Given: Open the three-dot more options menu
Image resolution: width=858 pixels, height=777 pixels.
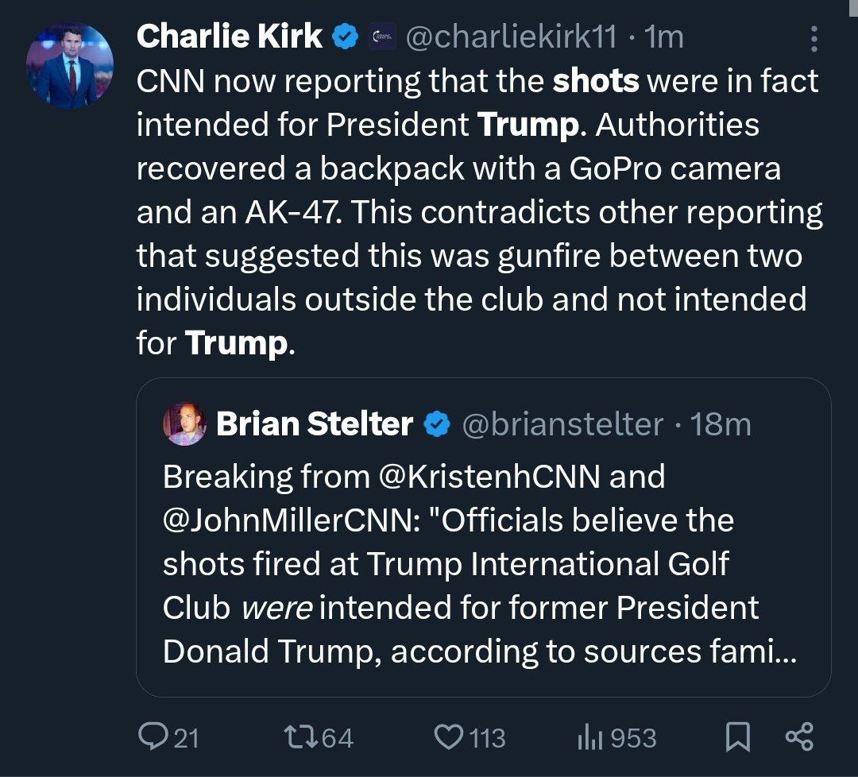Looking at the screenshot, I should tap(814, 40).
